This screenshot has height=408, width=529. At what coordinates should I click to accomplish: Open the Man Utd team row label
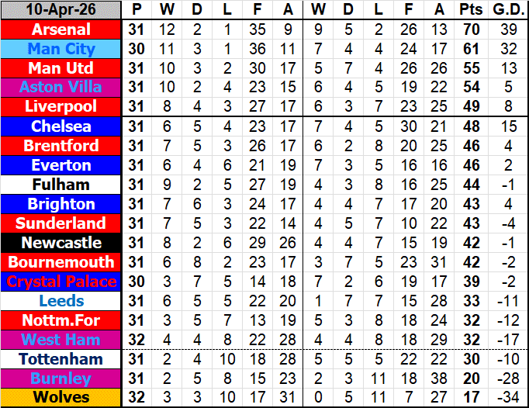(61, 68)
